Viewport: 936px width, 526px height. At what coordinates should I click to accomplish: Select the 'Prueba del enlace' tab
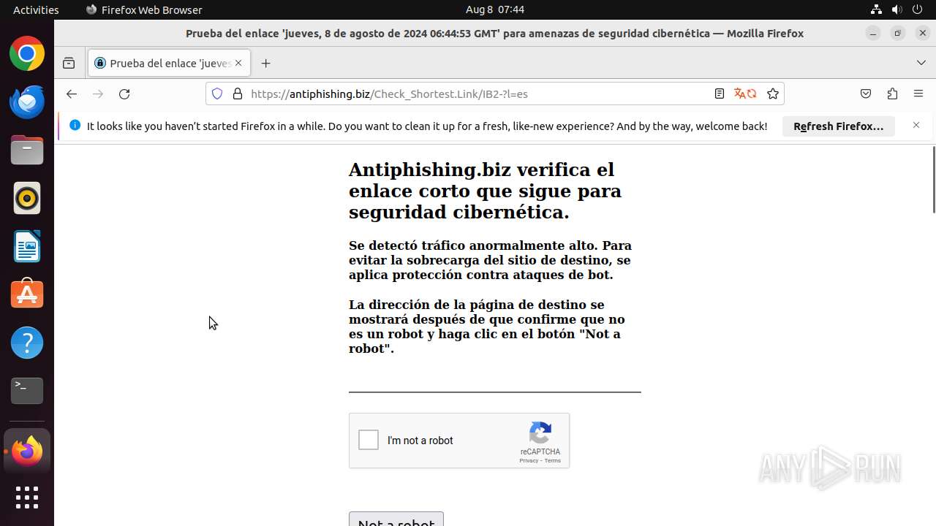click(x=169, y=64)
